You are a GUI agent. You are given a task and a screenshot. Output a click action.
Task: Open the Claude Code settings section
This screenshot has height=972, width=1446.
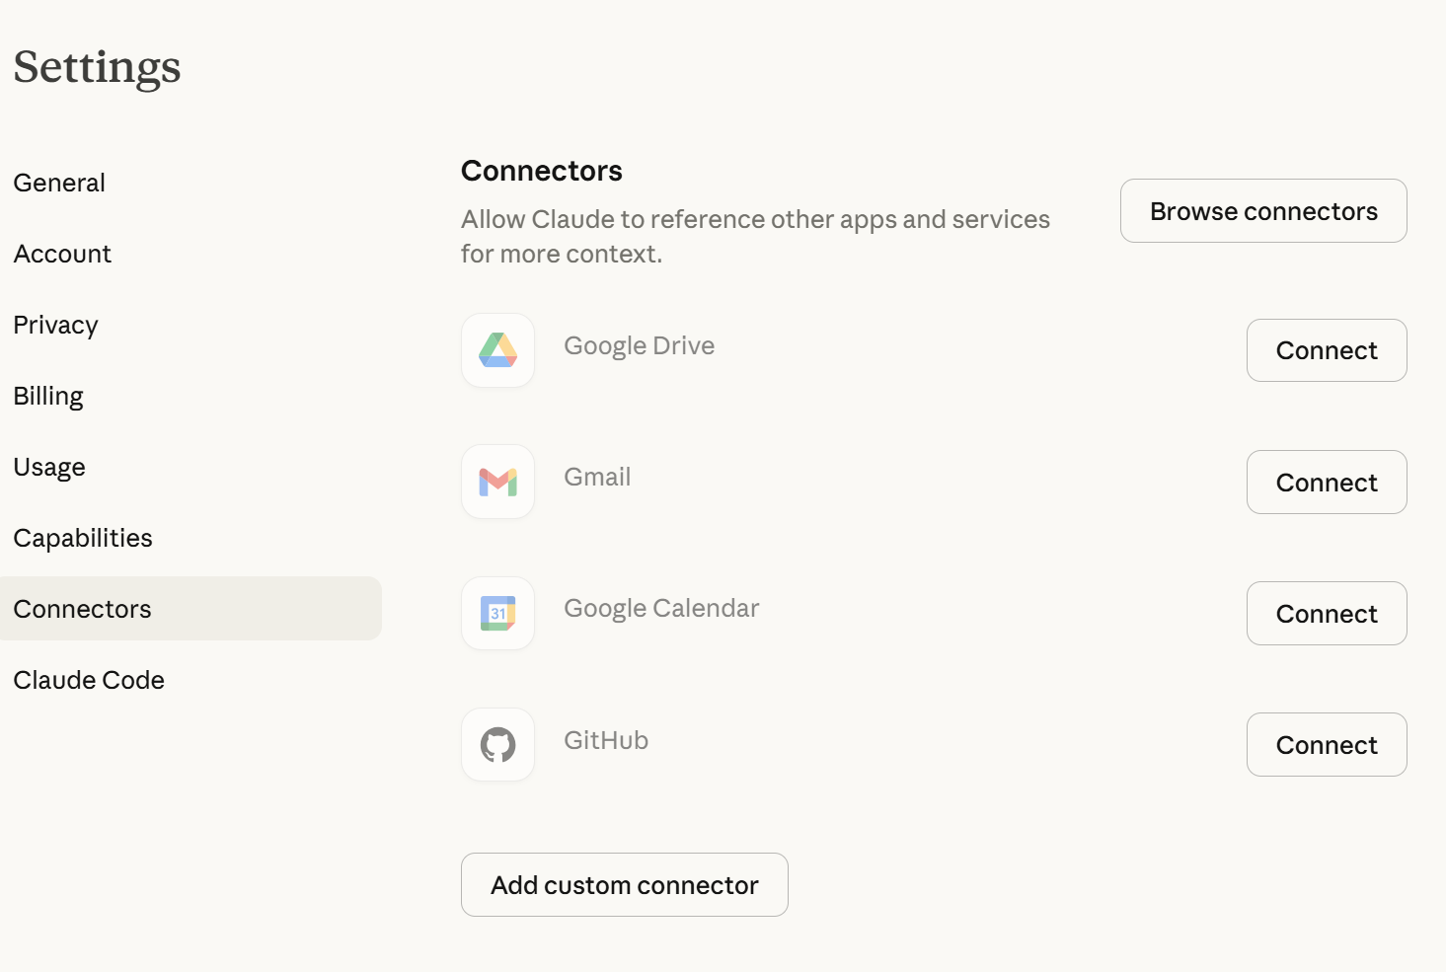tap(89, 680)
